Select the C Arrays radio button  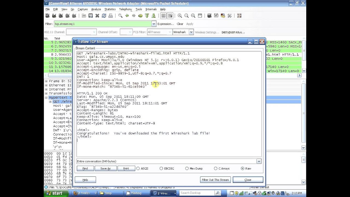(x=216, y=169)
